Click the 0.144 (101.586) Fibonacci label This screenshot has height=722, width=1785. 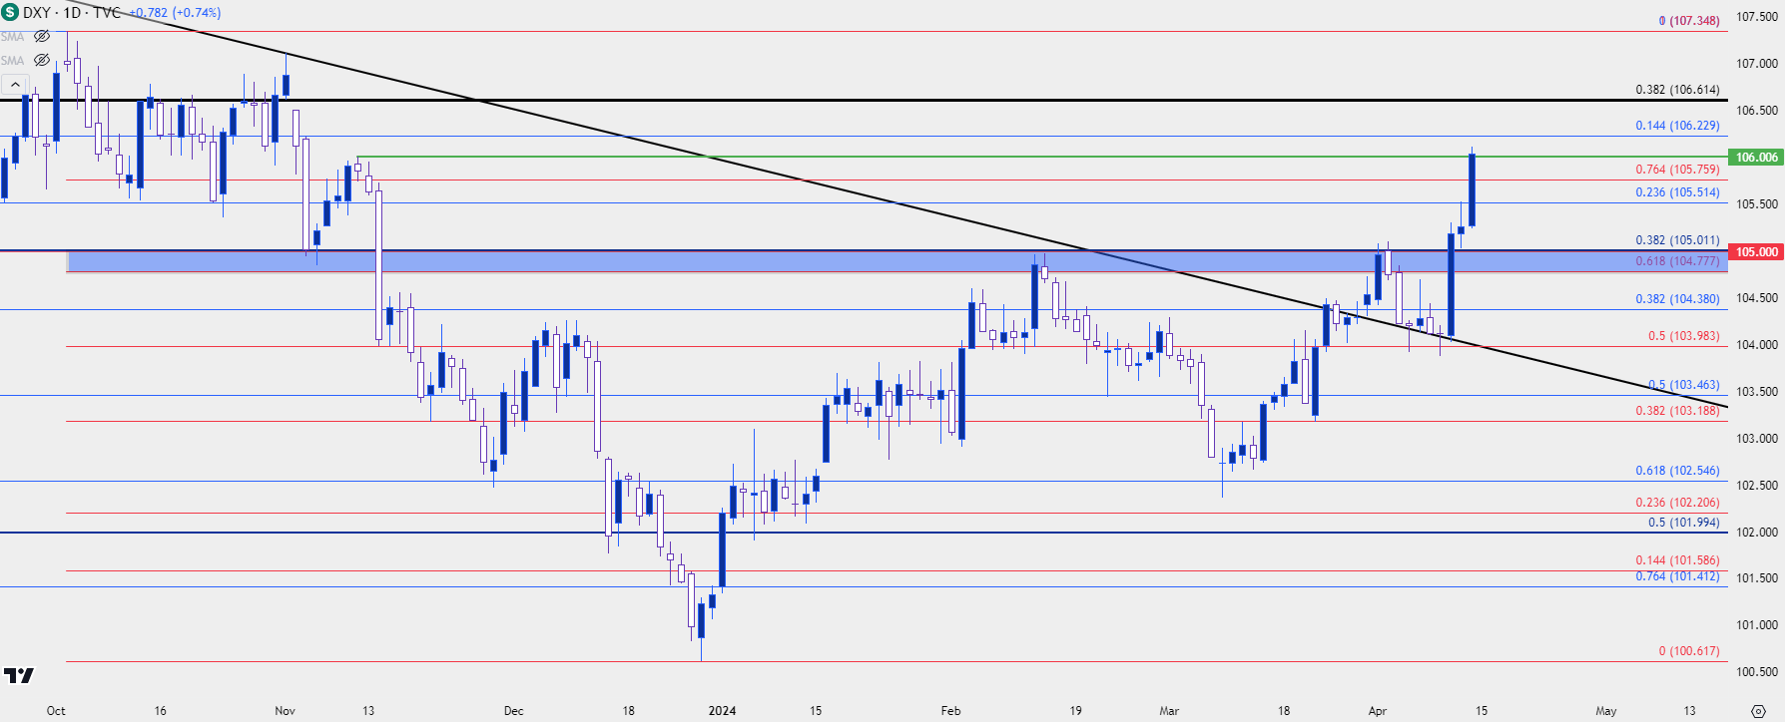[1677, 560]
